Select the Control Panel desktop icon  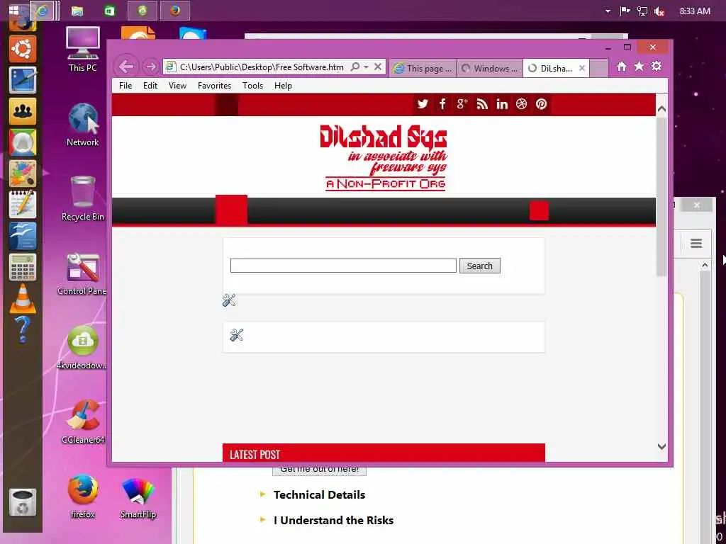82,274
